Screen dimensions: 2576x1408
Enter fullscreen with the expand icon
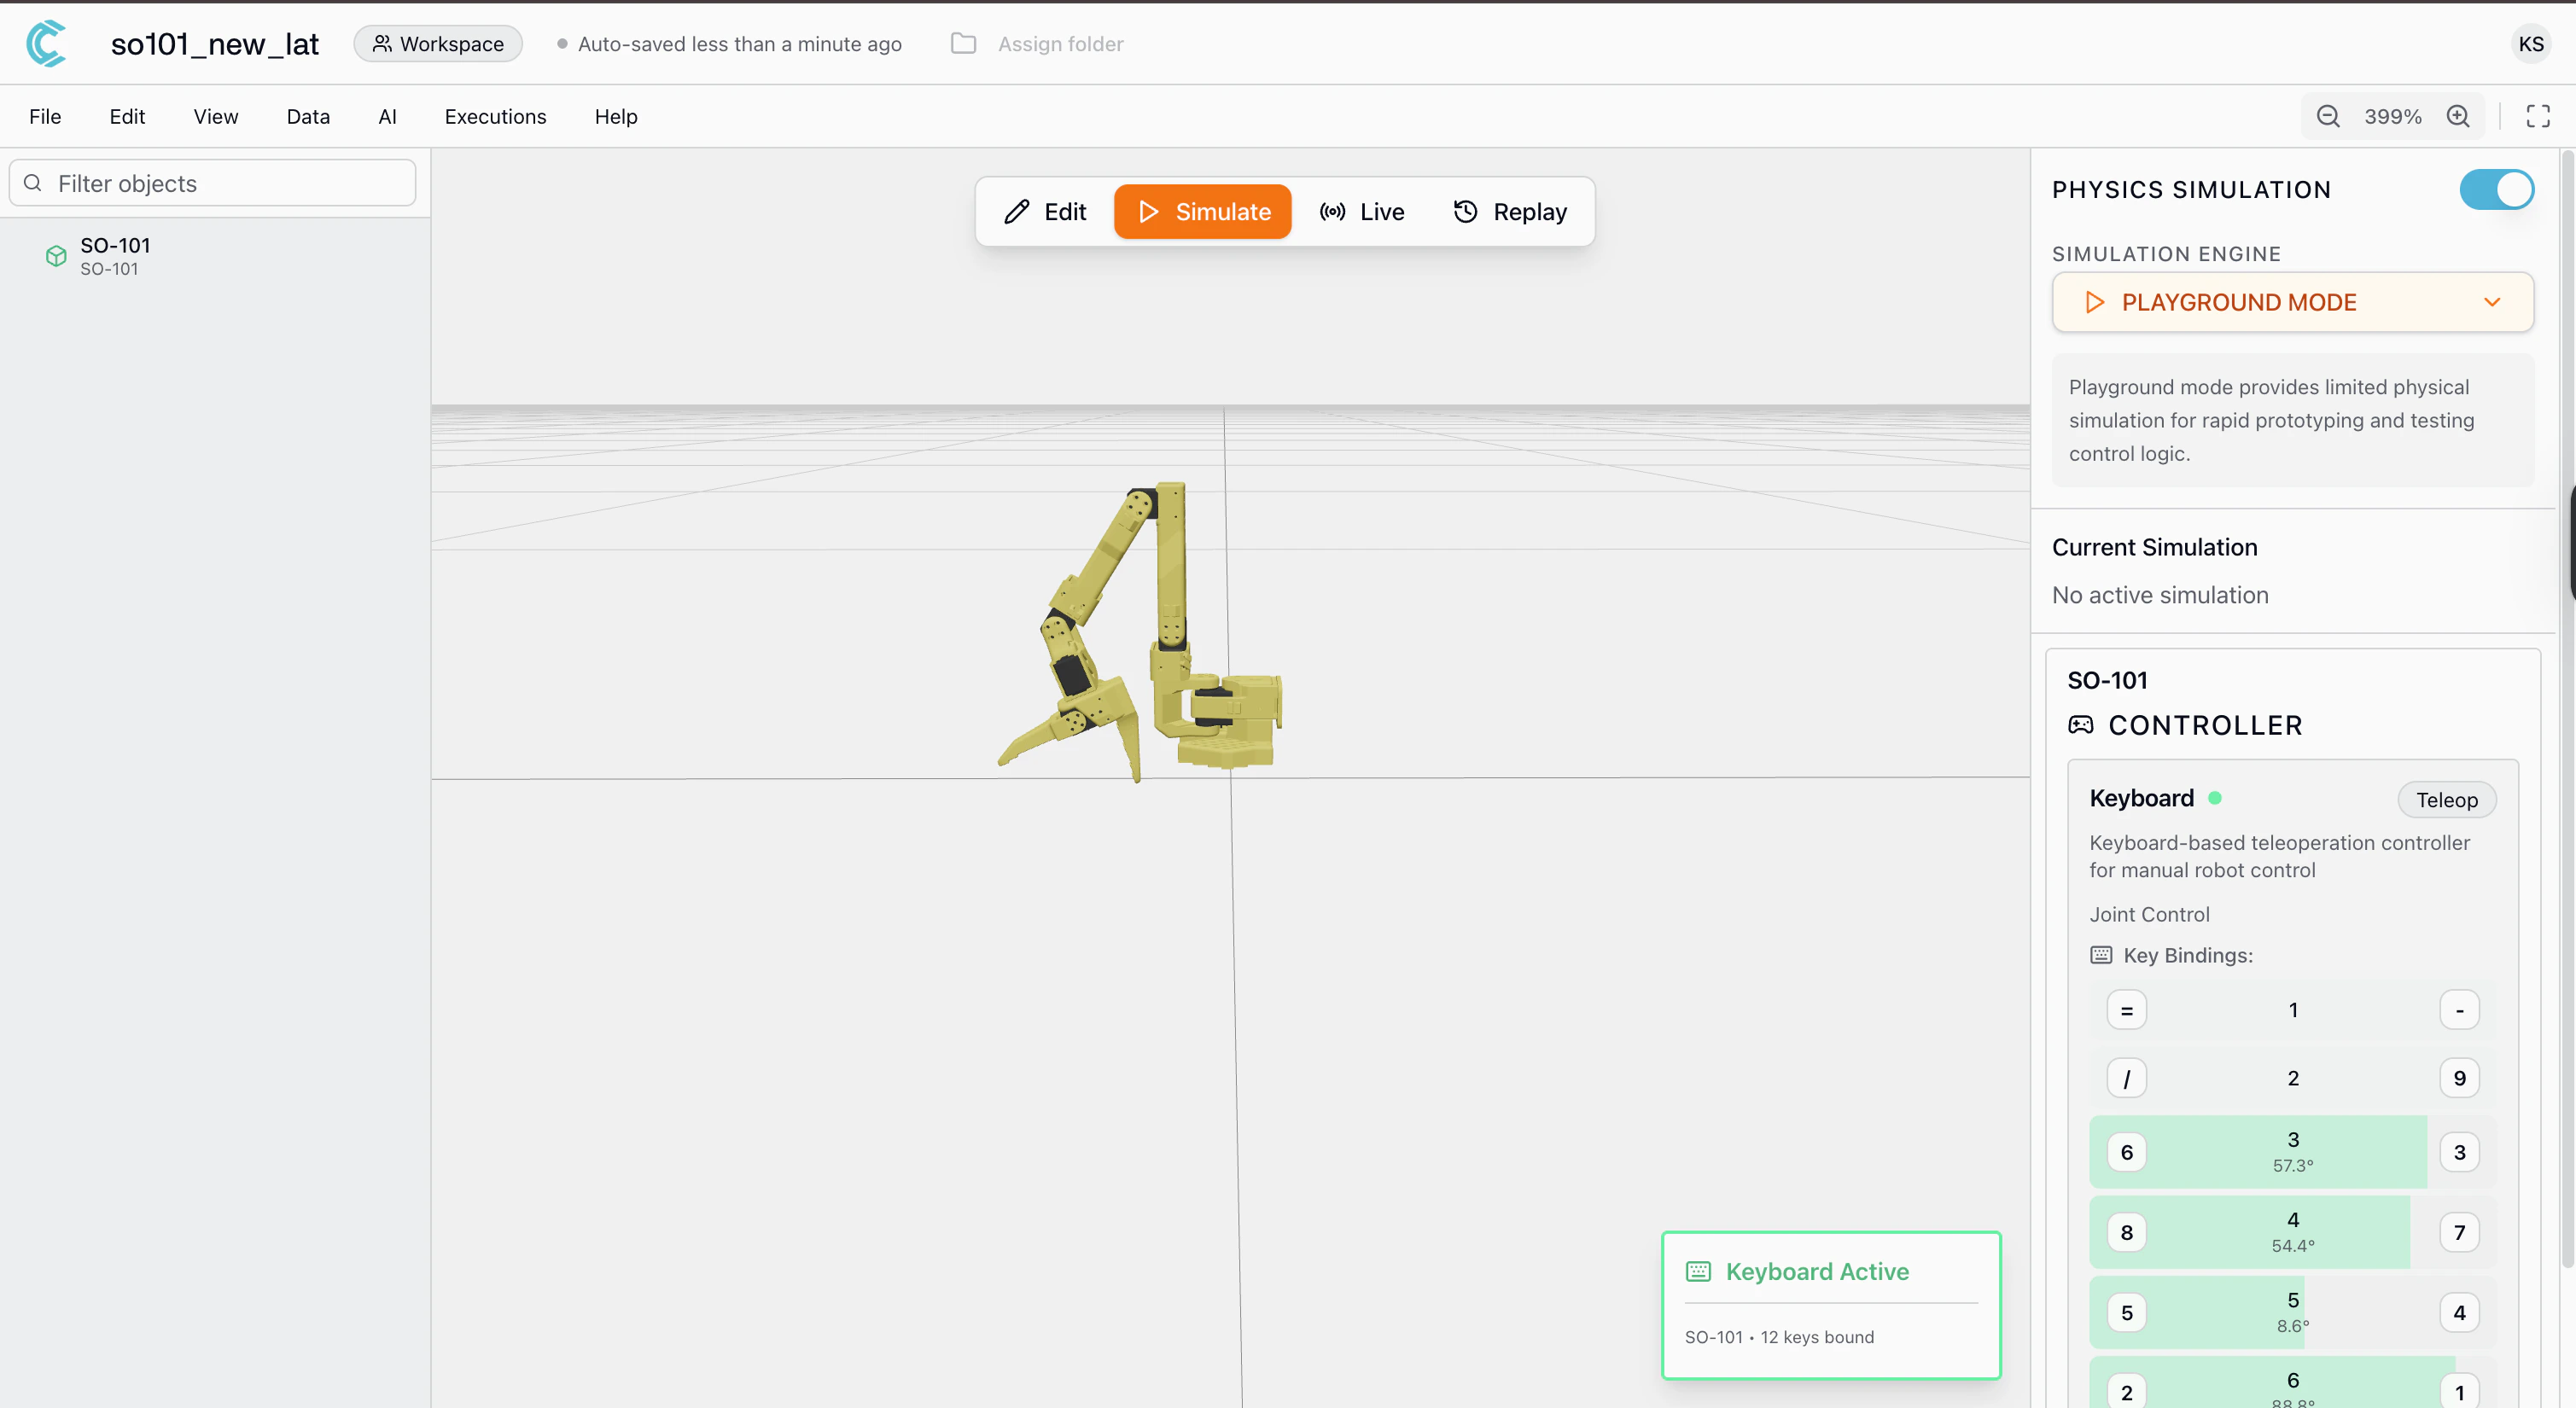click(2537, 116)
